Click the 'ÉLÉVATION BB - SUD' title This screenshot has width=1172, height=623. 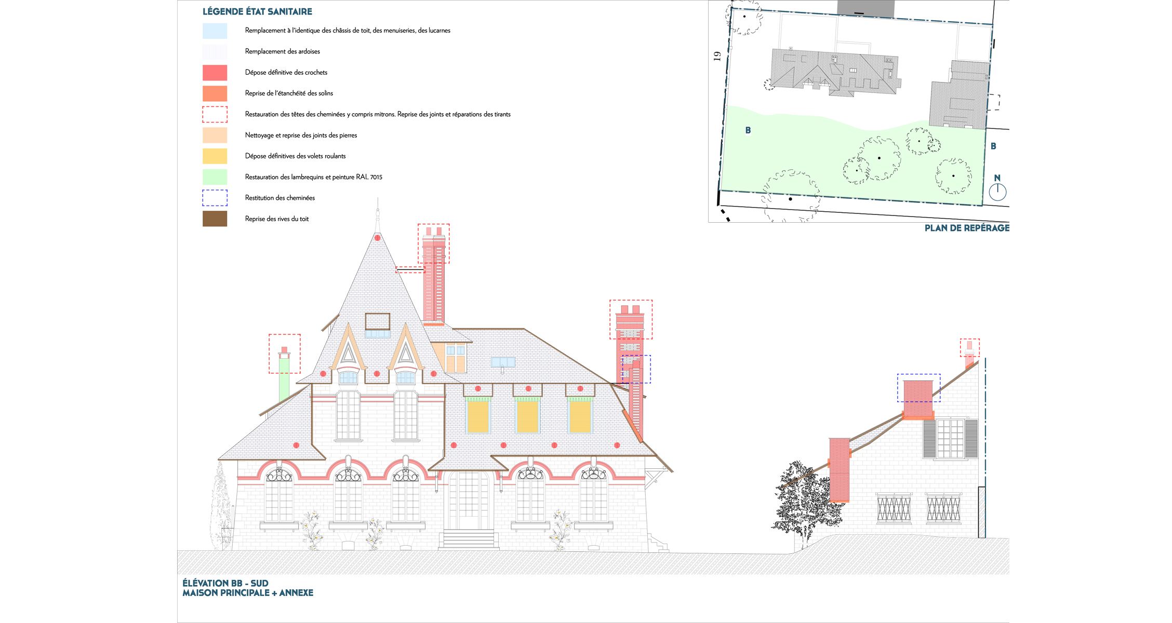225,583
